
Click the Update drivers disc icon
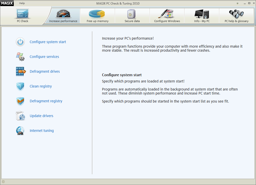click(x=20, y=116)
